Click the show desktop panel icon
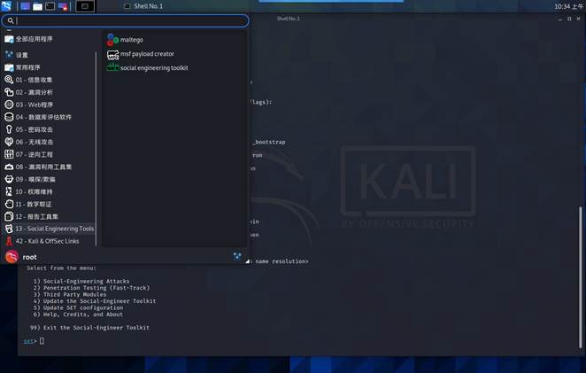The height and width of the screenshot is (373, 586). pyautogui.click(x=25, y=6)
